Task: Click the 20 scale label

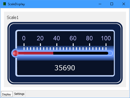Action: coord(40,38)
